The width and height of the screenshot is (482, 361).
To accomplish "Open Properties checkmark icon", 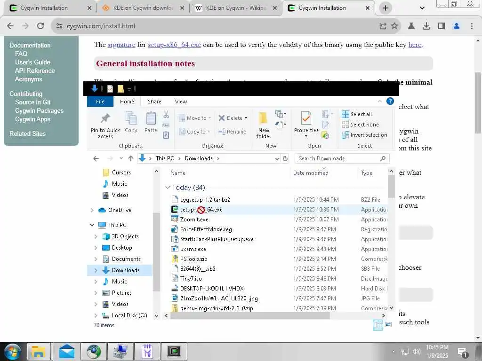I will tap(306, 118).
